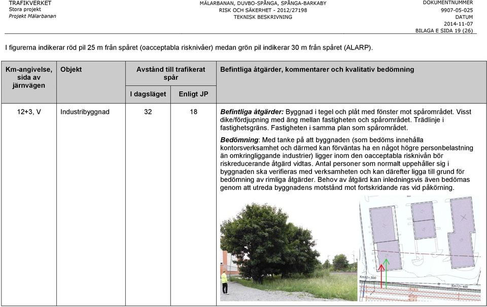487x307 pixels.
Task: Click the 'I dagsläget' sub-header
Action: (148, 94)
